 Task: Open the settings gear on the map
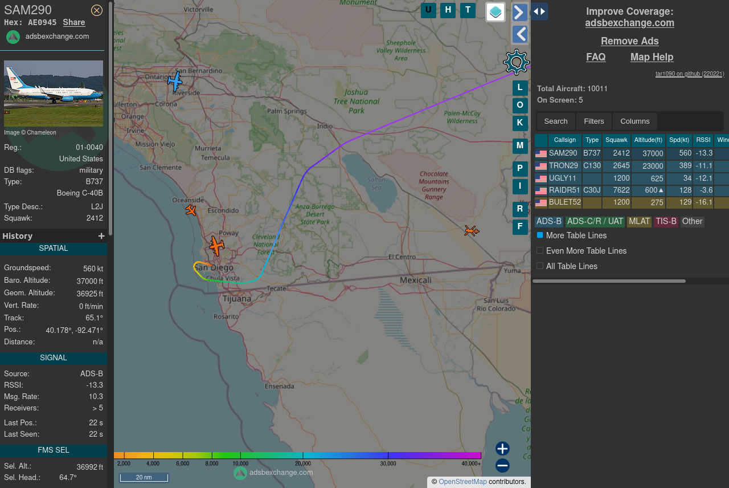517,62
